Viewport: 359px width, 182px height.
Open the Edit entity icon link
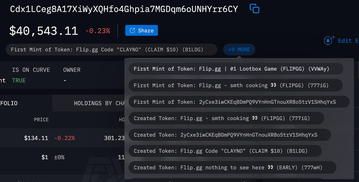click(329, 40)
